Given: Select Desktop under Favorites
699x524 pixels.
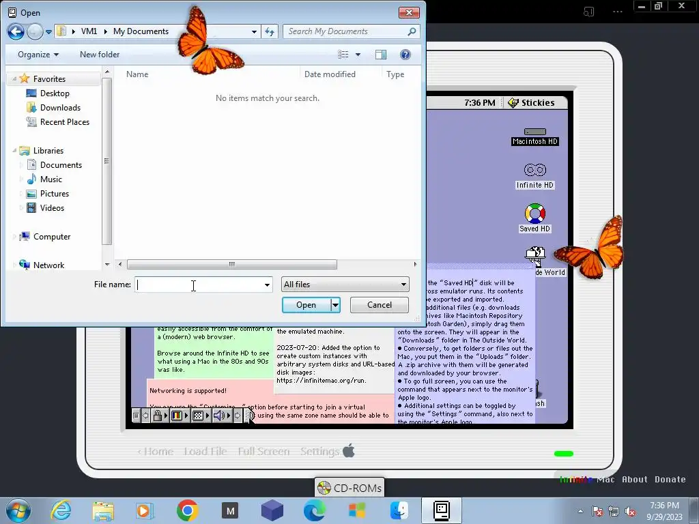Looking at the screenshot, I should tap(55, 93).
